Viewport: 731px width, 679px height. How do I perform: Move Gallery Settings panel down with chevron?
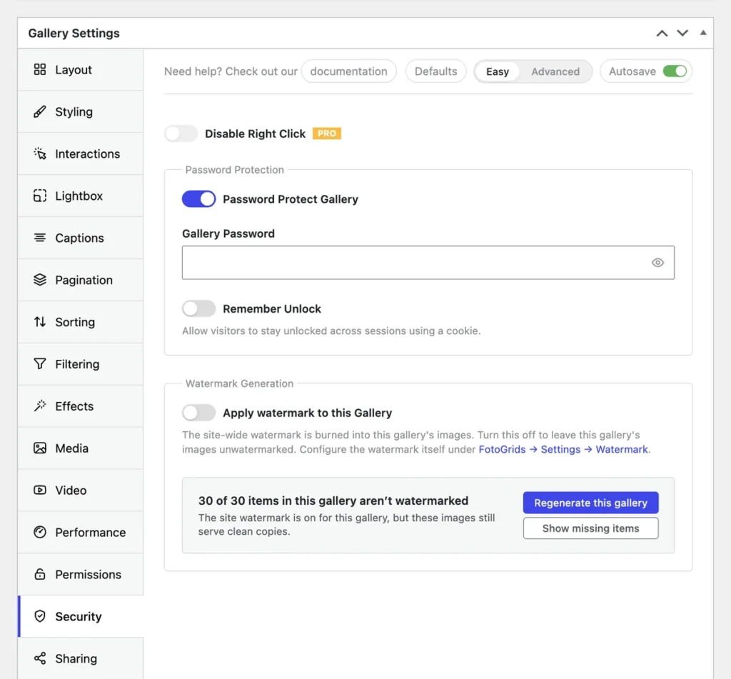click(682, 33)
